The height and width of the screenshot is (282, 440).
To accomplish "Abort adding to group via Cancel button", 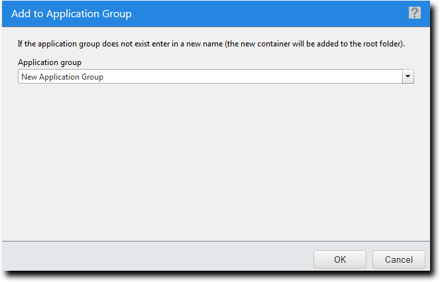I will pos(399,259).
